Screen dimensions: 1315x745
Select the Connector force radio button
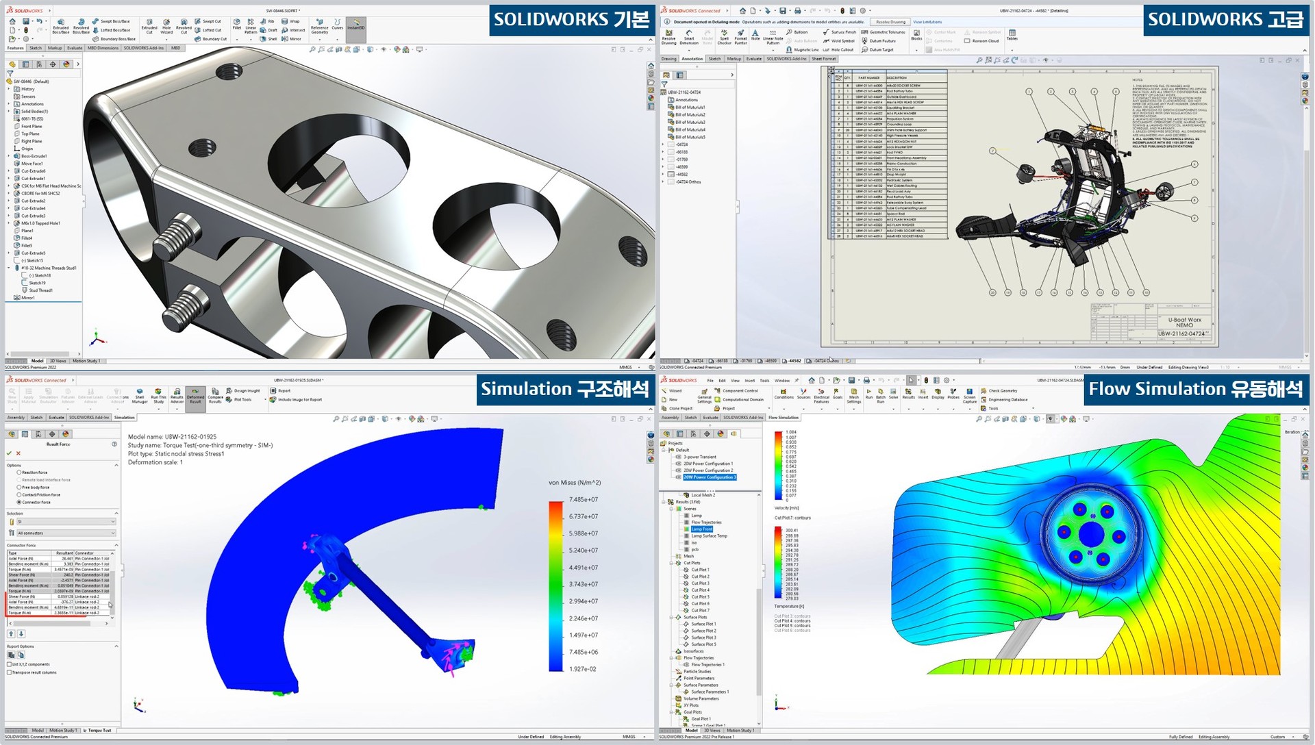[x=18, y=502]
